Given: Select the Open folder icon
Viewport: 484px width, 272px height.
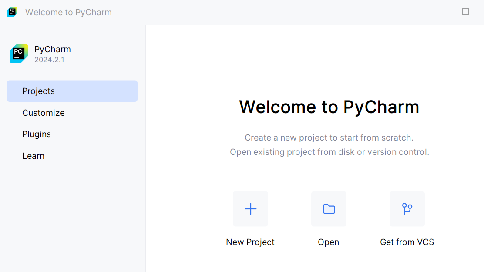Looking at the screenshot, I should (329, 209).
